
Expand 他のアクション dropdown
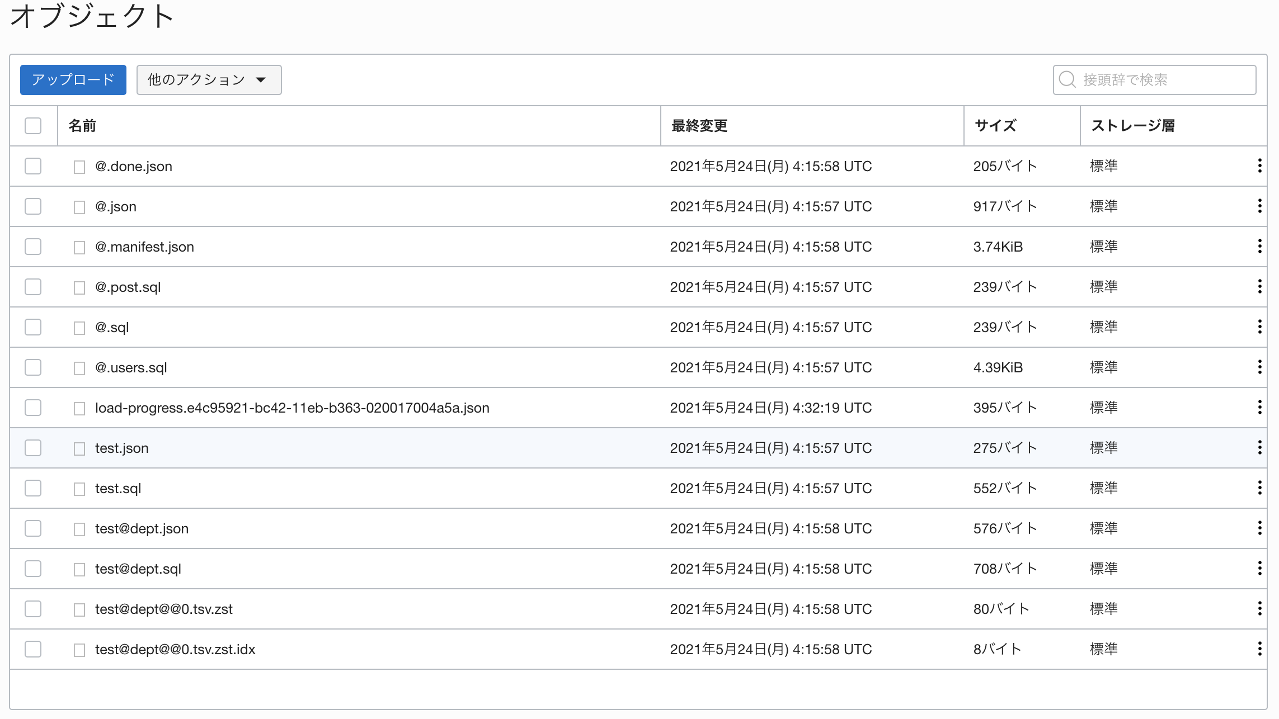(209, 80)
